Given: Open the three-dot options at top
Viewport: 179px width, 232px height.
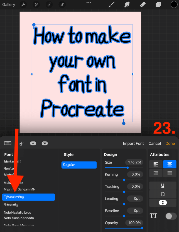Looking at the screenshot, I should (89, 2).
